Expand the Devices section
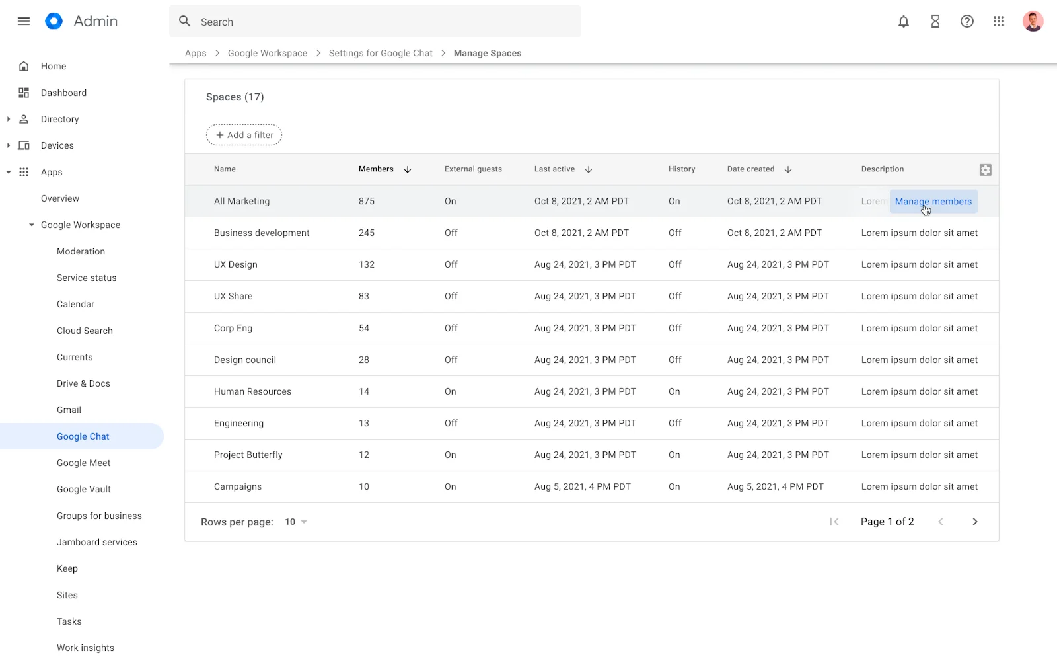Viewport: 1057px width, 661px height. point(9,145)
